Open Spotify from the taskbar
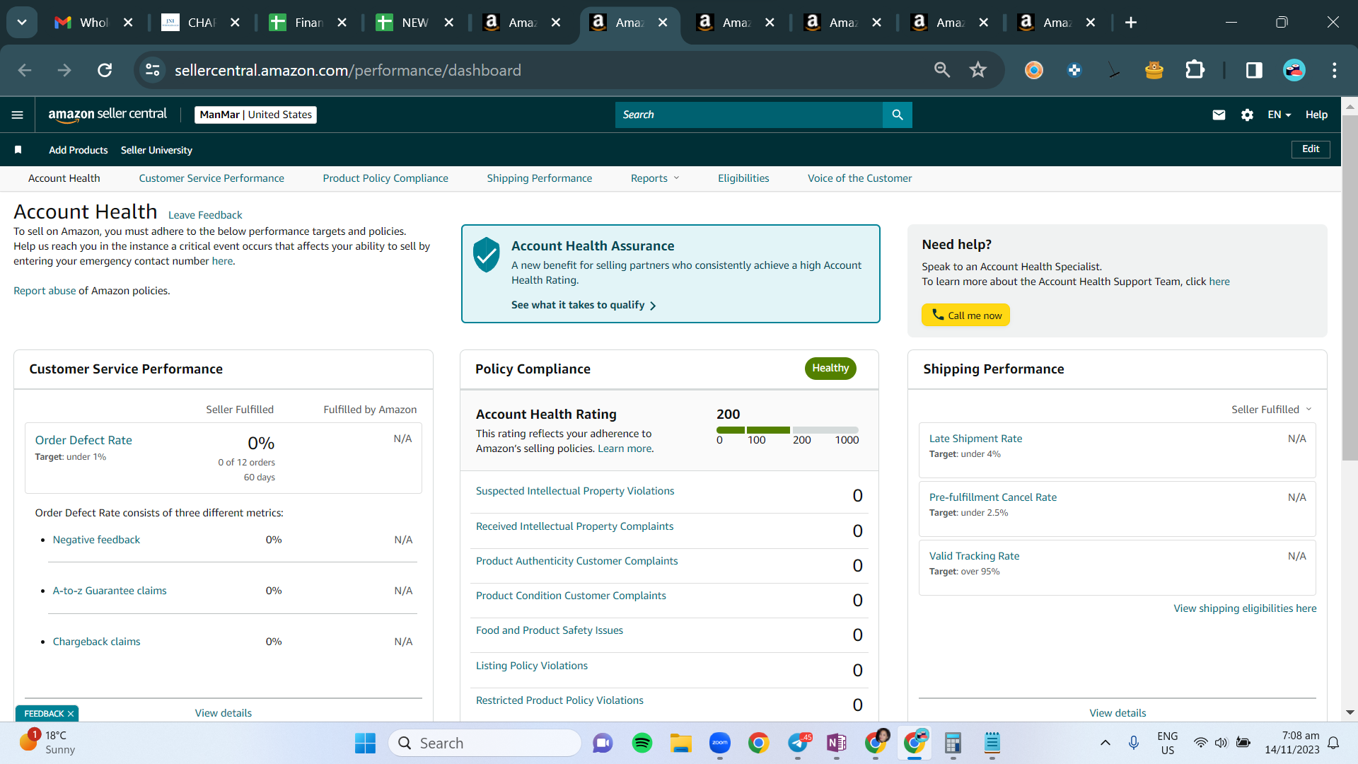1358x764 pixels. click(642, 743)
